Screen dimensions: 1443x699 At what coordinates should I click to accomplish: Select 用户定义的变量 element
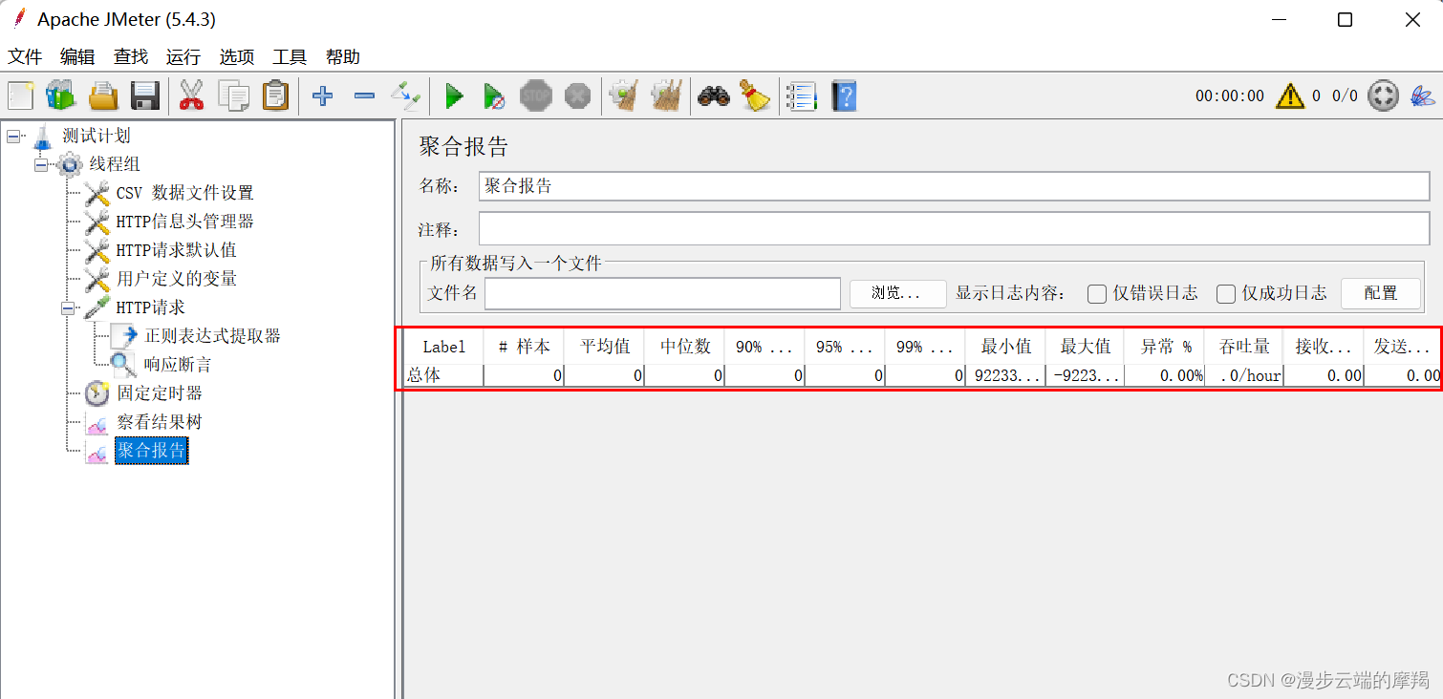(177, 279)
